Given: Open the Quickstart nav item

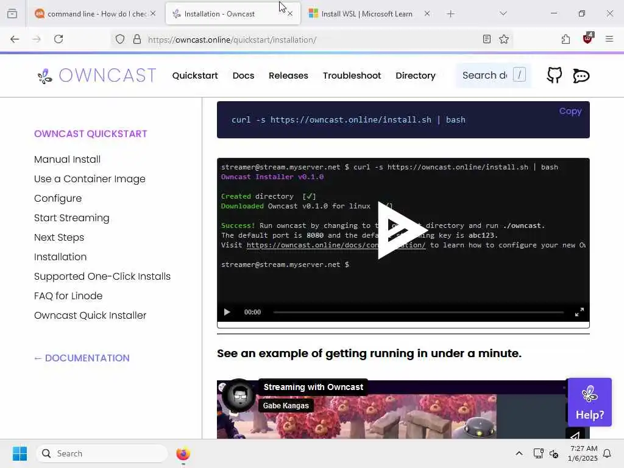Looking at the screenshot, I should click(x=195, y=76).
